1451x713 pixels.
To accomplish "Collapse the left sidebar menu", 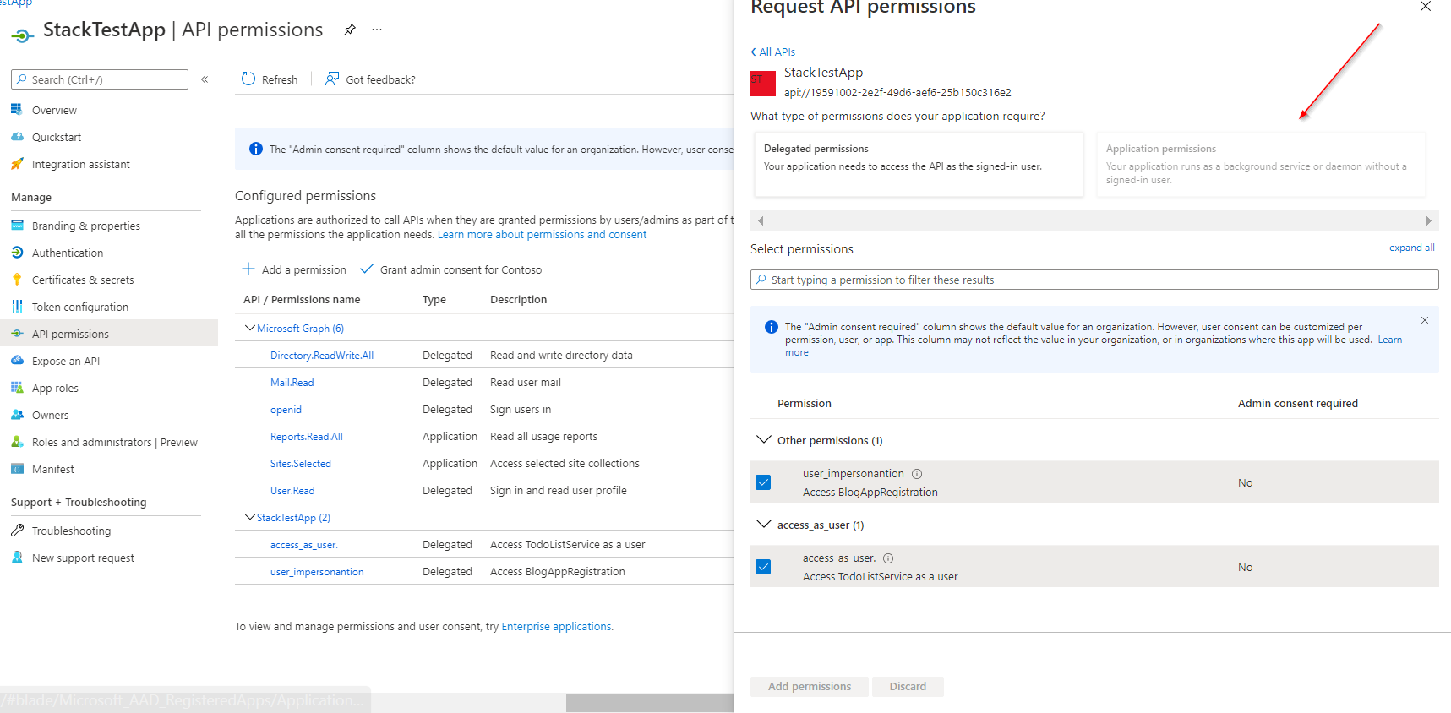I will (205, 79).
